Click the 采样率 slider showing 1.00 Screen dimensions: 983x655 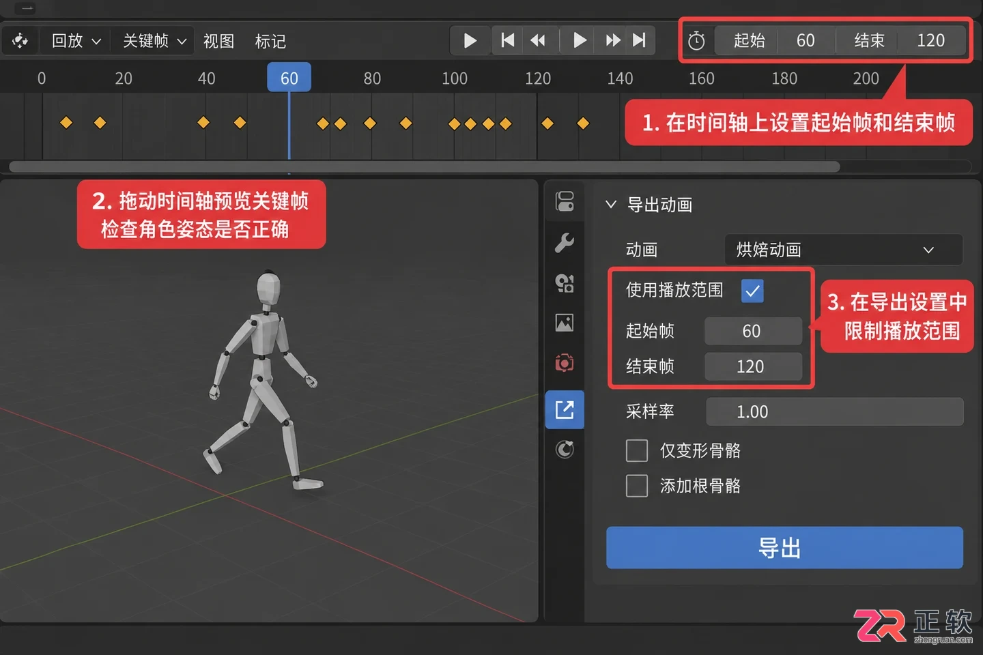click(834, 411)
